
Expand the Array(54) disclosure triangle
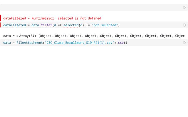[x=17, y=36]
